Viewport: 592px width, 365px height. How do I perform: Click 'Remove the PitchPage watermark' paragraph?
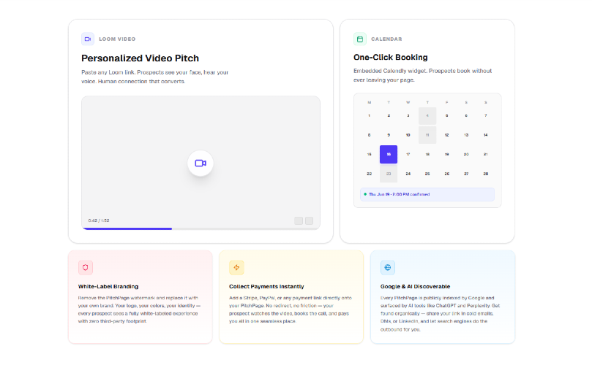click(x=139, y=310)
